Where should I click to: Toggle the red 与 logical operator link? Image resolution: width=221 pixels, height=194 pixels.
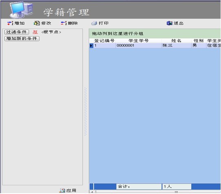[35, 32]
